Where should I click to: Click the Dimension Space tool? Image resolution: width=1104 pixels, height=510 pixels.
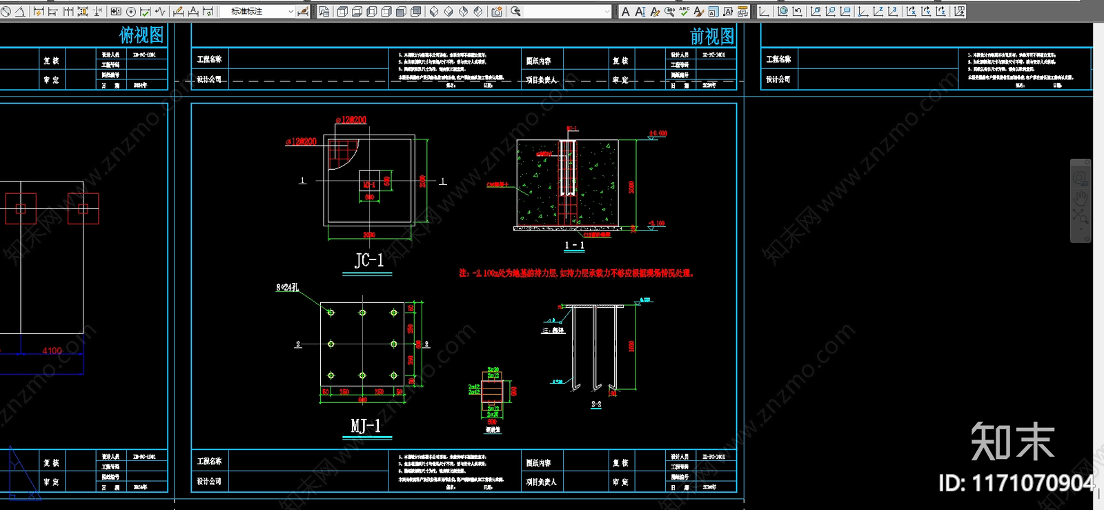point(83,12)
